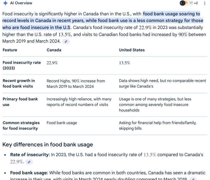Click the 'Food insecurity rate (2023)' row label
Screen dimensions: 210x180
coord(22,65)
